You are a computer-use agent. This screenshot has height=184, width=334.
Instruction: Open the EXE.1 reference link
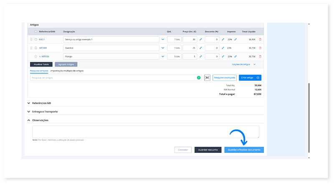42,40
